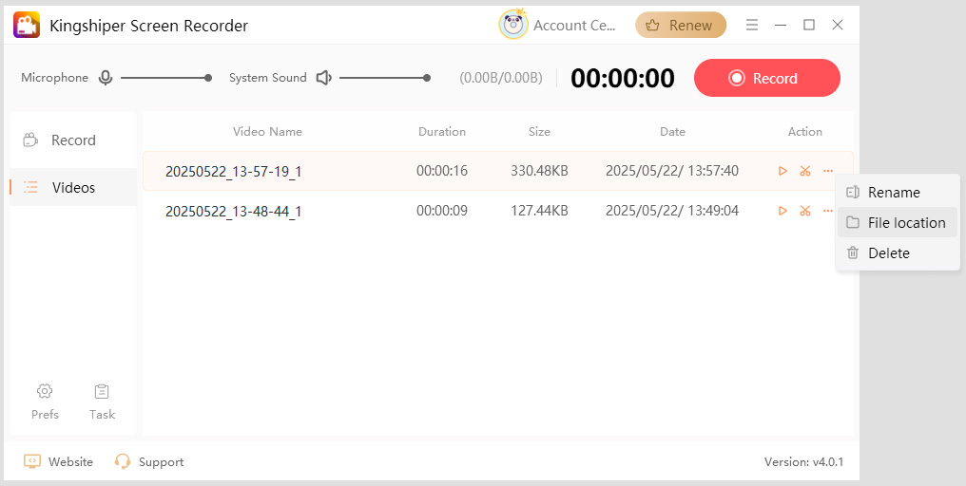Click the Duration column header
Image resolution: width=966 pixels, height=486 pixels.
click(x=442, y=132)
